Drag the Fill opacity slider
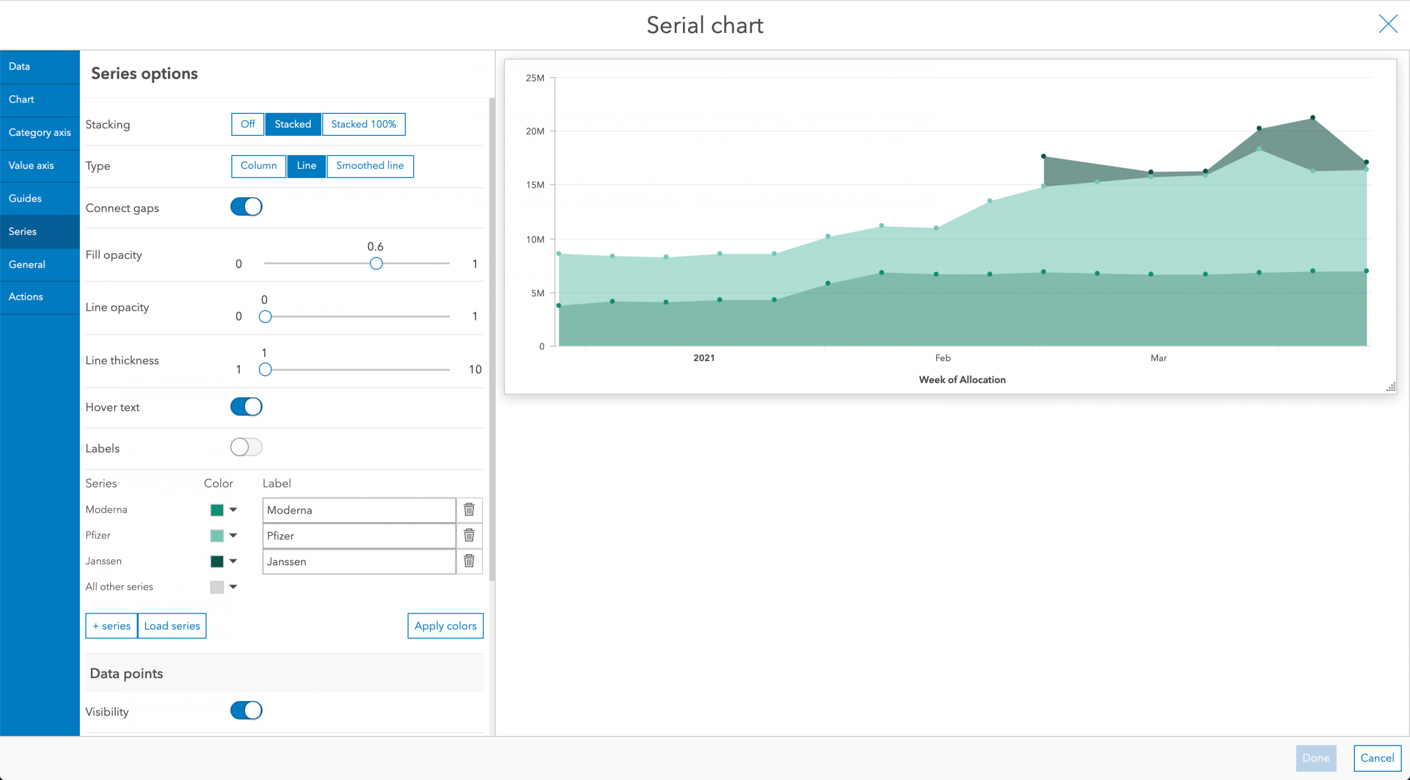Viewport: 1410px width, 780px height. (376, 262)
